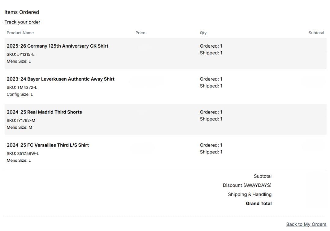Screen dimensions: 330x231
Task: Click the Subtotal column header
Action: pyautogui.click(x=316, y=33)
